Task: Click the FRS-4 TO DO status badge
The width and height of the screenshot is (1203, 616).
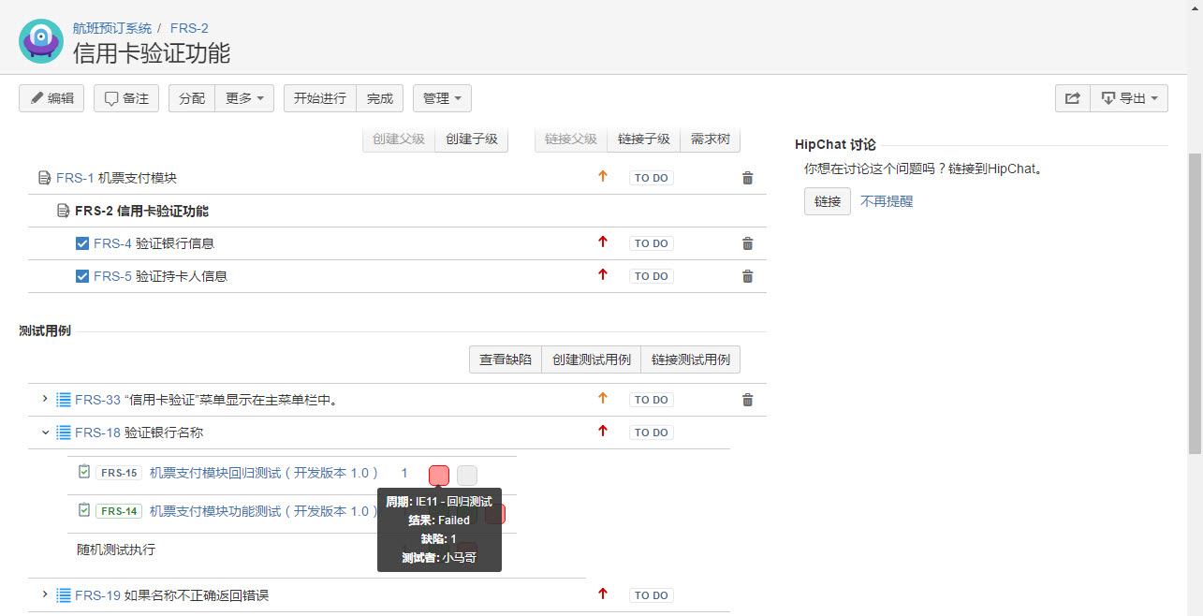Action: [x=652, y=243]
